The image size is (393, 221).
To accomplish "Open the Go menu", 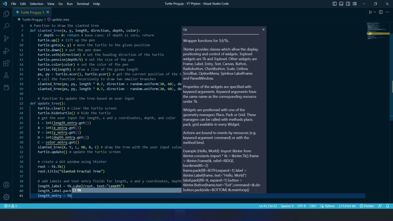I will 60,4.
